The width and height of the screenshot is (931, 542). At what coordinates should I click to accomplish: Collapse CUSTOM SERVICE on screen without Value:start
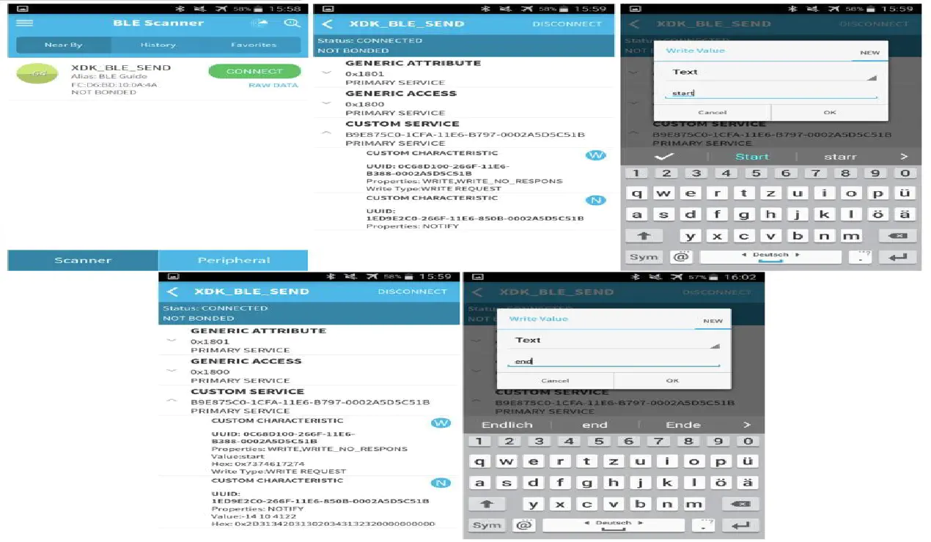click(x=326, y=133)
